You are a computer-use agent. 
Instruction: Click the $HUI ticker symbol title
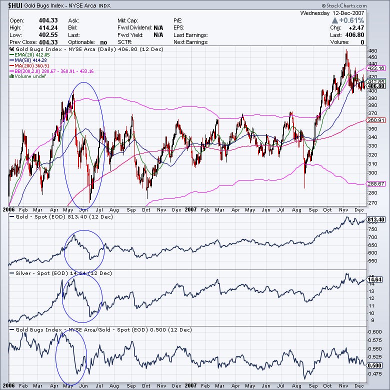click(x=15, y=5)
